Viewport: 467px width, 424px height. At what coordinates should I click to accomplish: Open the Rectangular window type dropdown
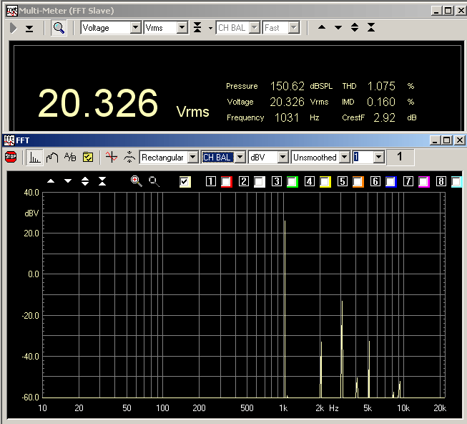192,157
